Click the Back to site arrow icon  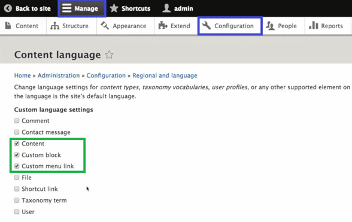(x=8, y=8)
